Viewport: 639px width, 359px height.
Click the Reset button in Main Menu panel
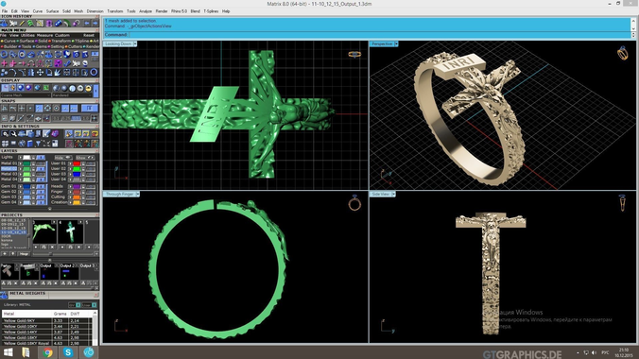pos(89,36)
